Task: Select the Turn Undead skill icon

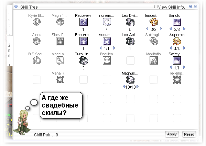Action: [x=84, y=60]
